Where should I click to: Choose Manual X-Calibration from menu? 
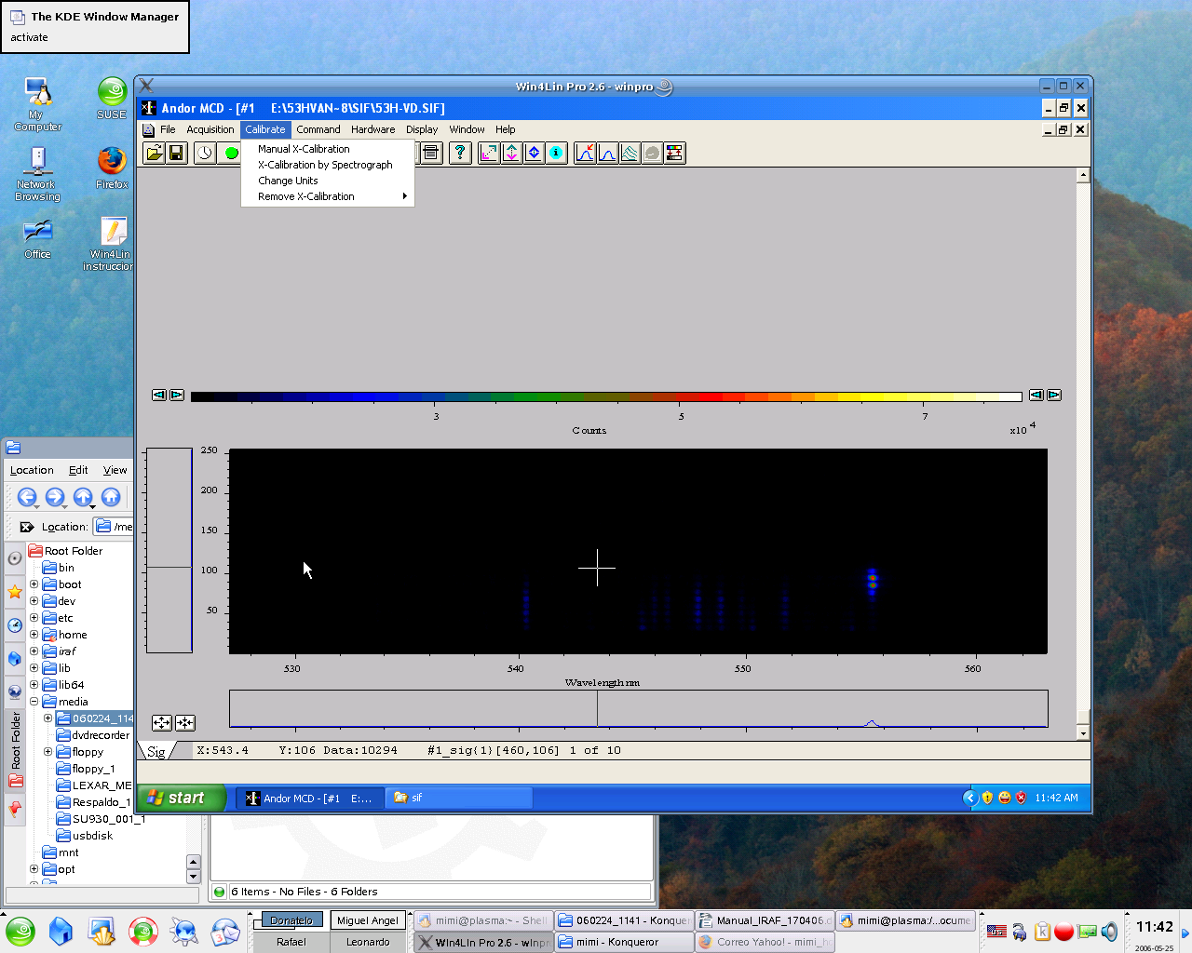[304, 149]
